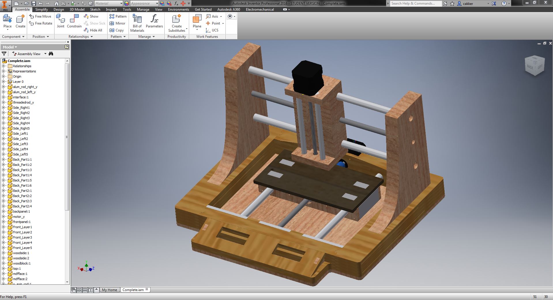Screen dimensions: 553x300
Task: Click the Copy components tool
Action: click(116, 30)
